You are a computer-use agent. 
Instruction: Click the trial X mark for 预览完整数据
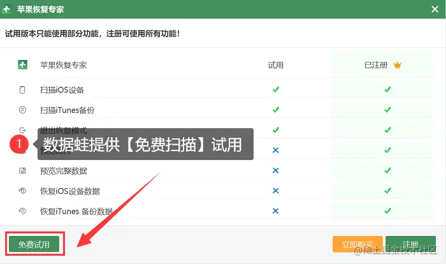[x=276, y=170]
